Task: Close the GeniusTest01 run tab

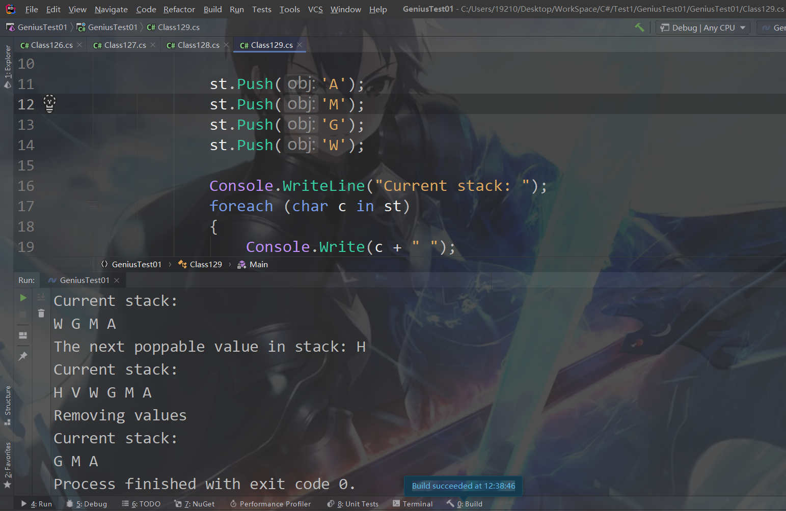Action: (117, 280)
